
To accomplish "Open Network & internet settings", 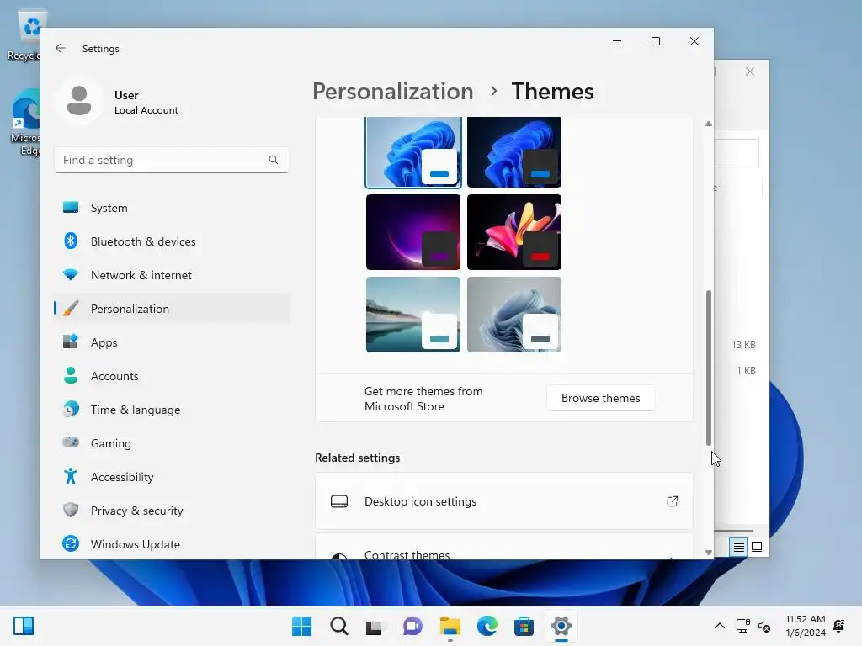I will 172,275.
